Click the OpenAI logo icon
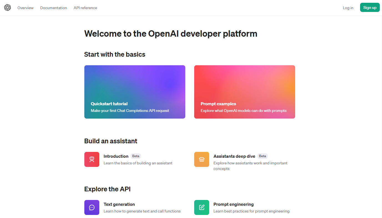The image size is (382, 218). click(7, 8)
